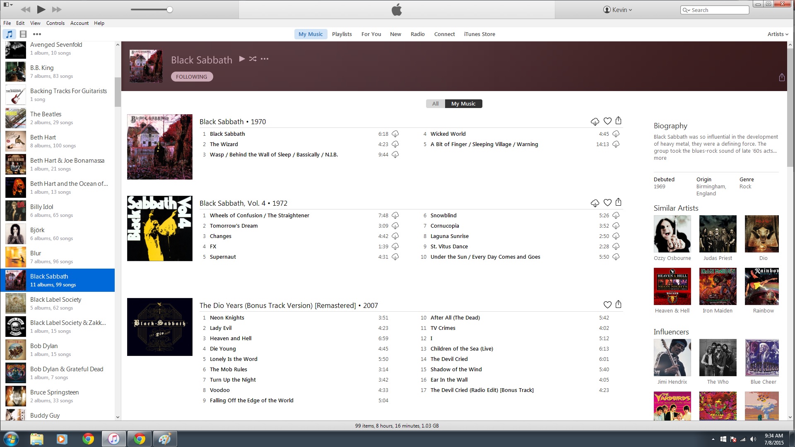Love the Black Sabbath, Vol. 4 album
This screenshot has height=447, width=795.
pyautogui.click(x=607, y=203)
